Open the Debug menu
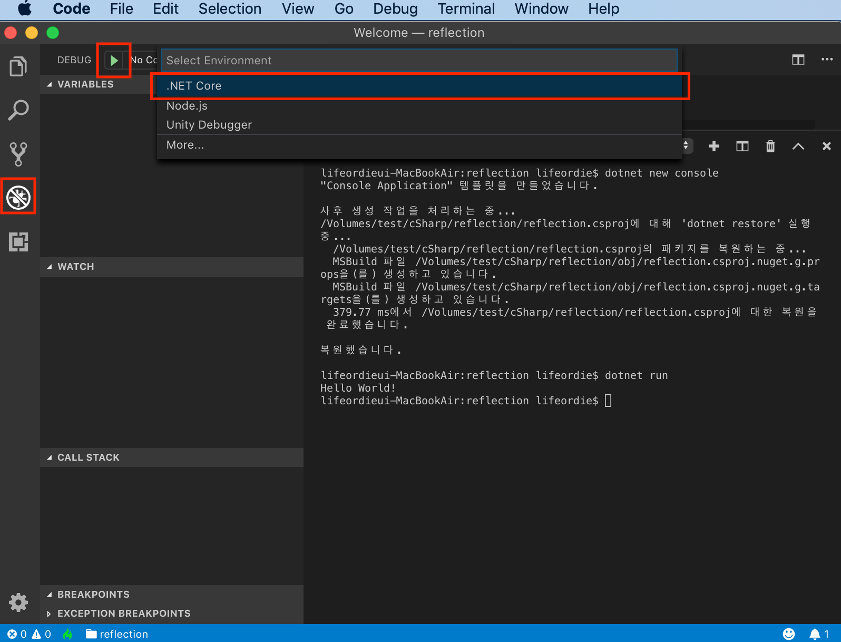The height and width of the screenshot is (642, 841). (x=395, y=9)
